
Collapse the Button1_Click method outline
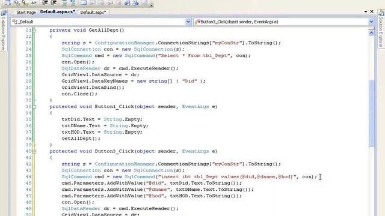pyautogui.click(x=34, y=107)
